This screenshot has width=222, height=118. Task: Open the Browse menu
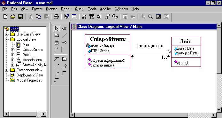(x=51, y=9)
